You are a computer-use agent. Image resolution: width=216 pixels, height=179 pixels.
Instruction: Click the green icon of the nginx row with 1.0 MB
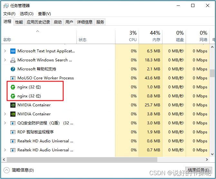tap(13, 87)
